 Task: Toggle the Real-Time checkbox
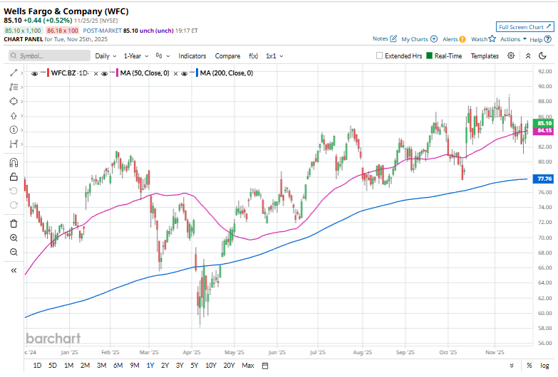429,55
